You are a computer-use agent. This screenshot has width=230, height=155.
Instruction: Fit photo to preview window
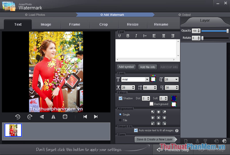[65, 117]
